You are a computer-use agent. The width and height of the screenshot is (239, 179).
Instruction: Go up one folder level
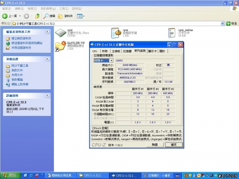click(x=37, y=16)
